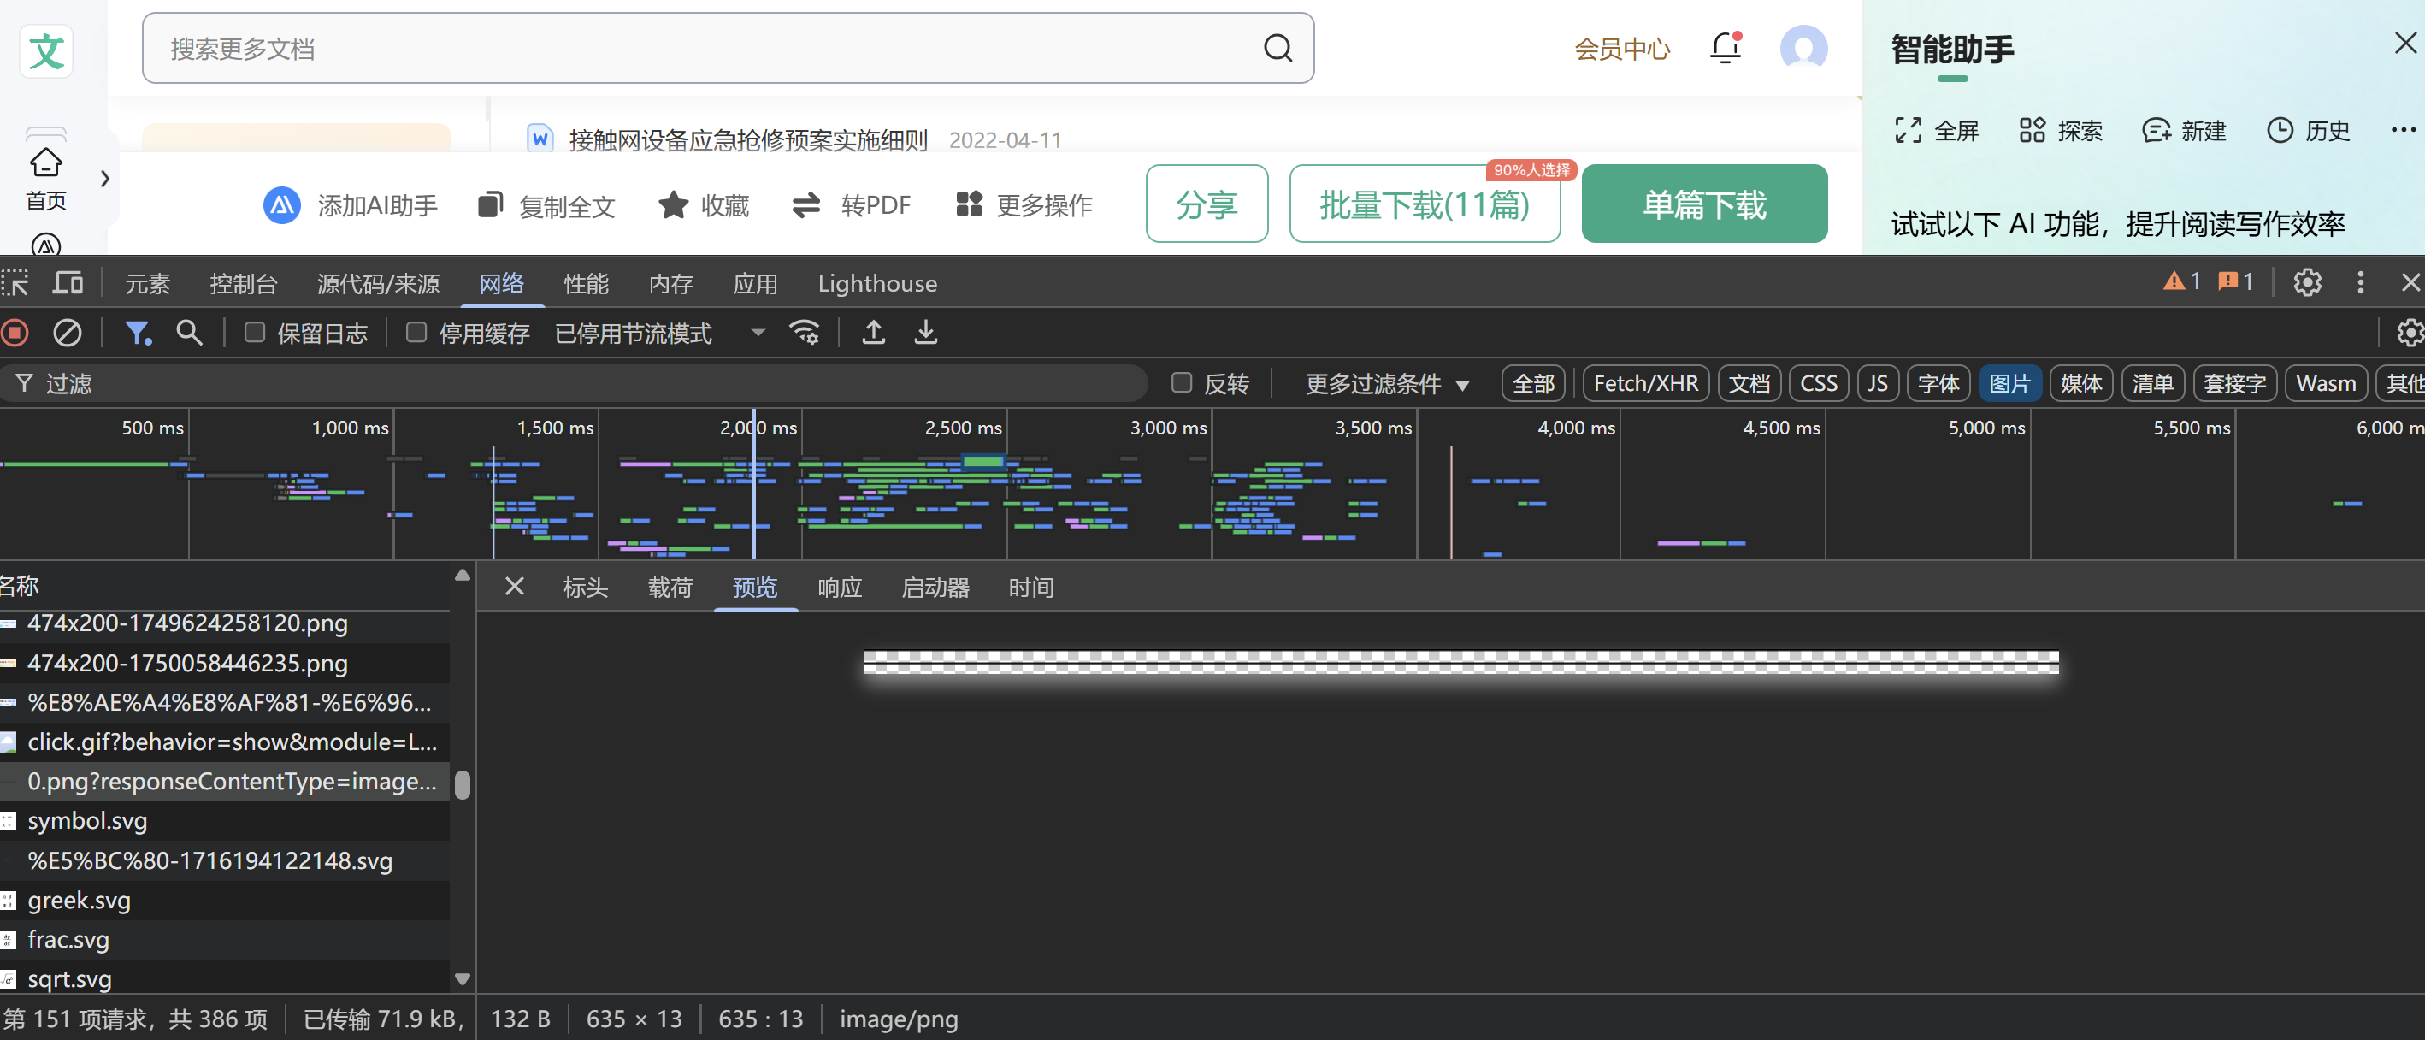Click the export HAR download icon
2425x1040 pixels.
[926, 332]
